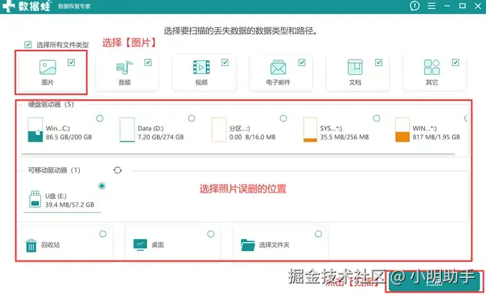
Task: Click the U盘 (E:) USB drive icon
Action: [35, 199]
